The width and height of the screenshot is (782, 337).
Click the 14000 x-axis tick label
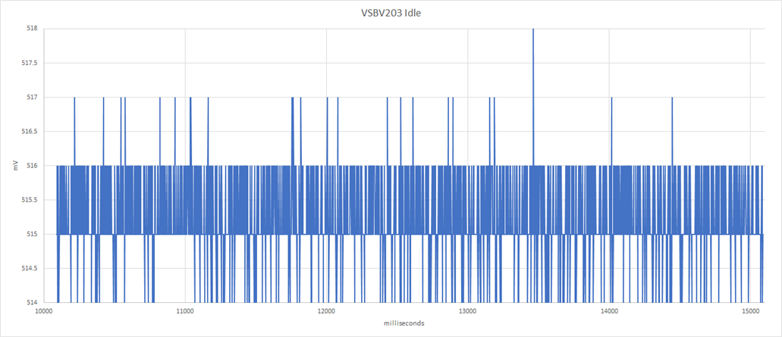[609, 311]
